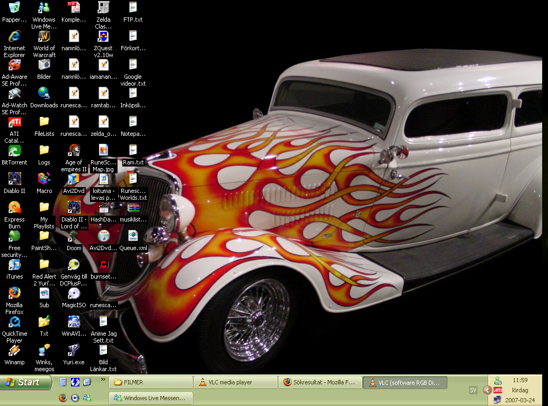Open the BitTorrent shortcut on the desktop
Viewport: 548px width, 406px height.
[14, 151]
